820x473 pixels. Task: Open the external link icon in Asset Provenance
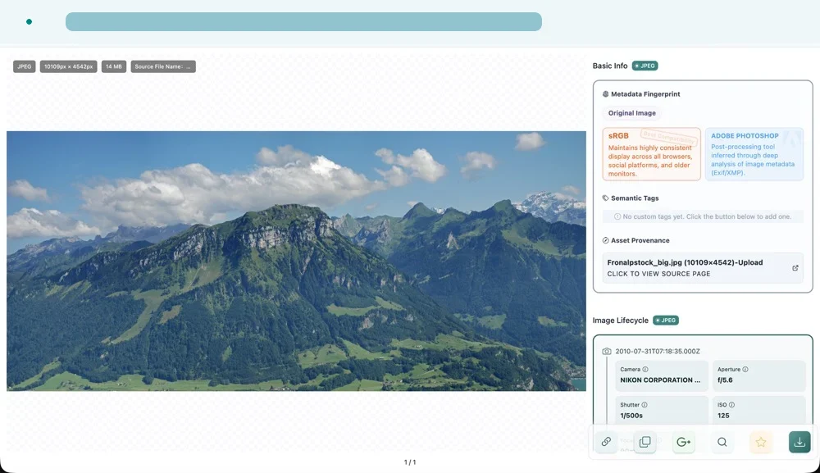tap(795, 267)
